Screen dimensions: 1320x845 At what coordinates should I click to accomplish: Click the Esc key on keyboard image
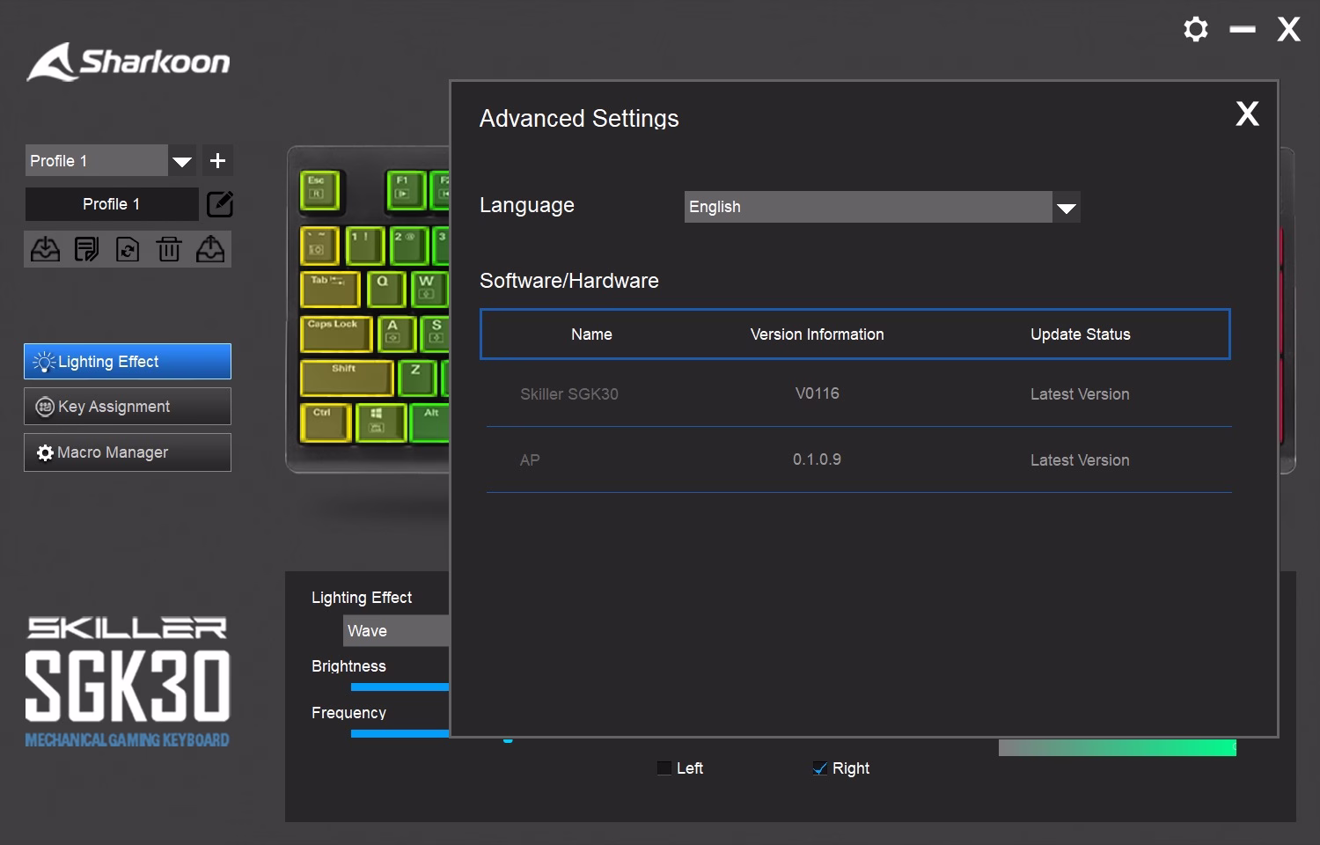(x=319, y=191)
